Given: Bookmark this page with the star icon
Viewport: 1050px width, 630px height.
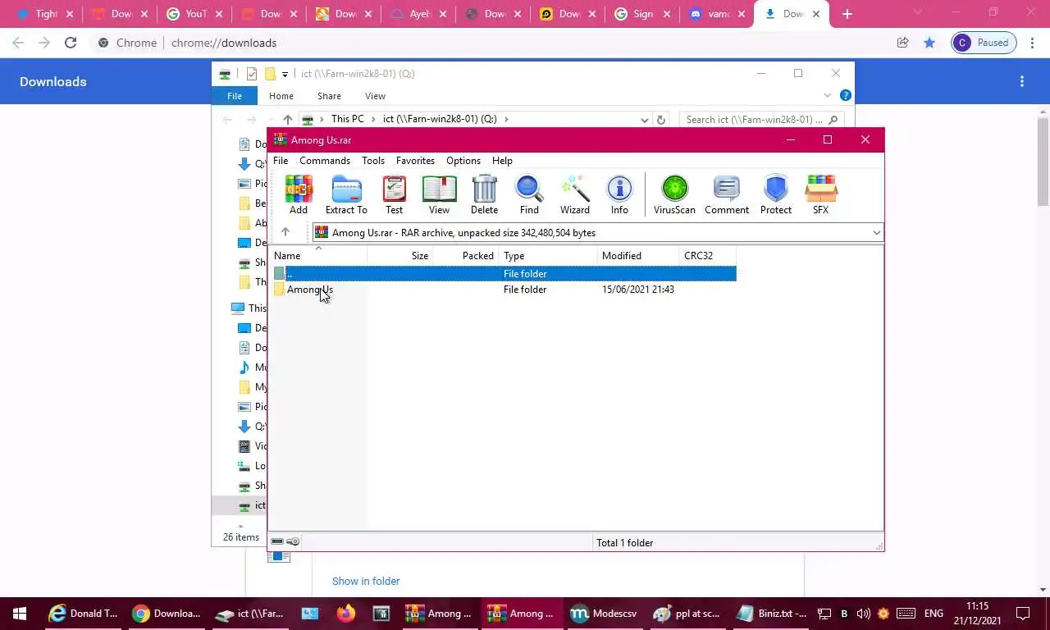Looking at the screenshot, I should coord(929,43).
